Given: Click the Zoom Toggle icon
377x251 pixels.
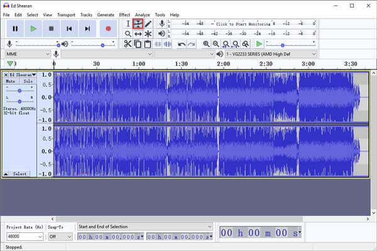Looking at the screenshot, I should pyautogui.click(x=246, y=44).
